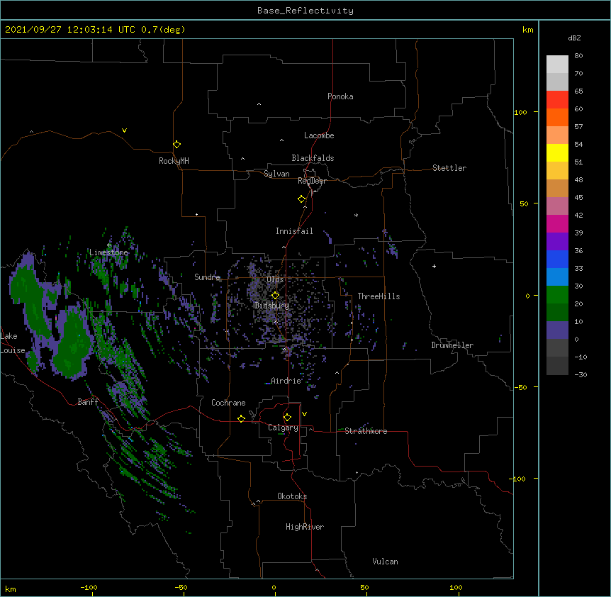Select the dark green 20 dBZ legend swatch
The height and width of the screenshot is (597, 611).
click(x=557, y=312)
